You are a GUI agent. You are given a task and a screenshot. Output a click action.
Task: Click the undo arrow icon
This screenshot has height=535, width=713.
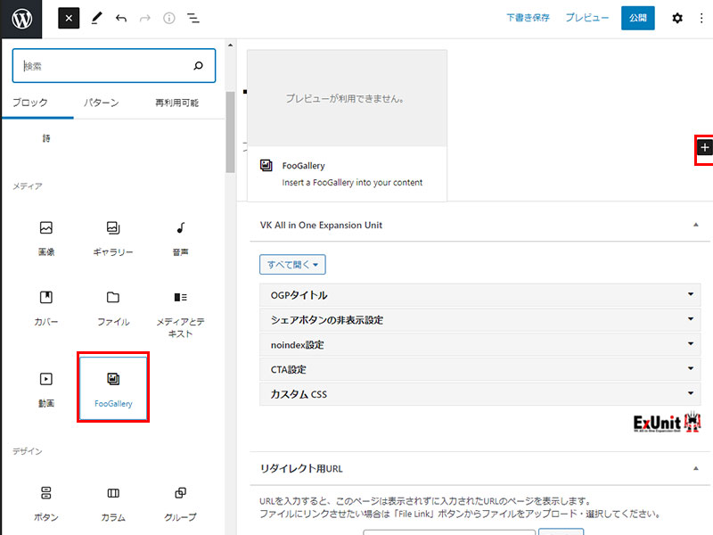(x=121, y=18)
